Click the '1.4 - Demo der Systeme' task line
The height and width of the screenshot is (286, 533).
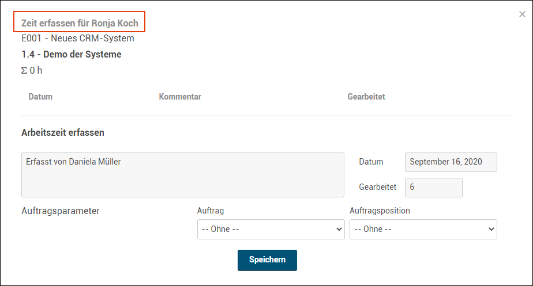click(72, 54)
